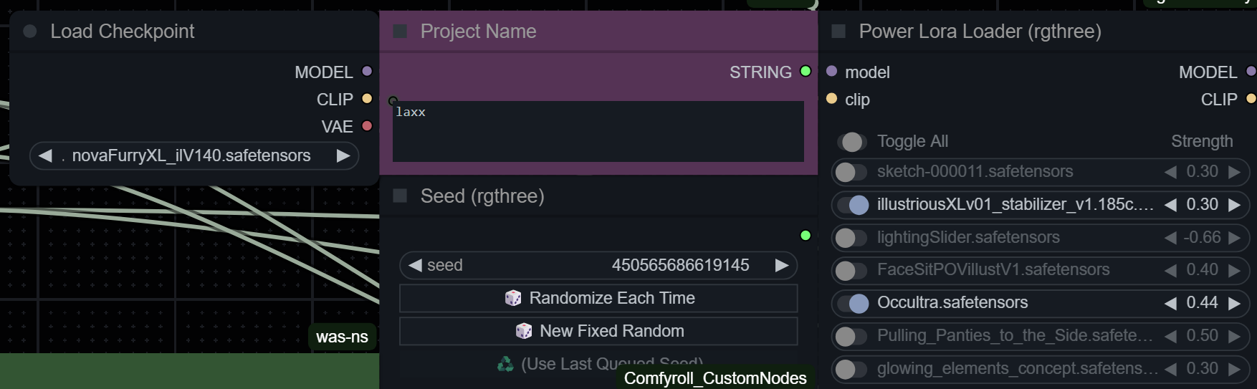Click the project name text field

pos(598,132)
